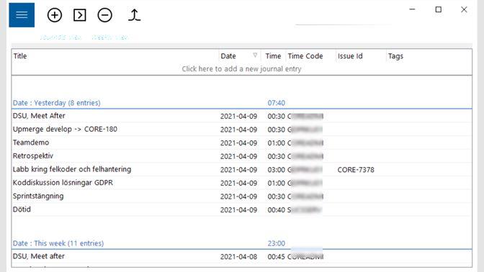Click the 2021-04-08 date cell
Viewport: 484px width, 272px height.
point(238,257)
